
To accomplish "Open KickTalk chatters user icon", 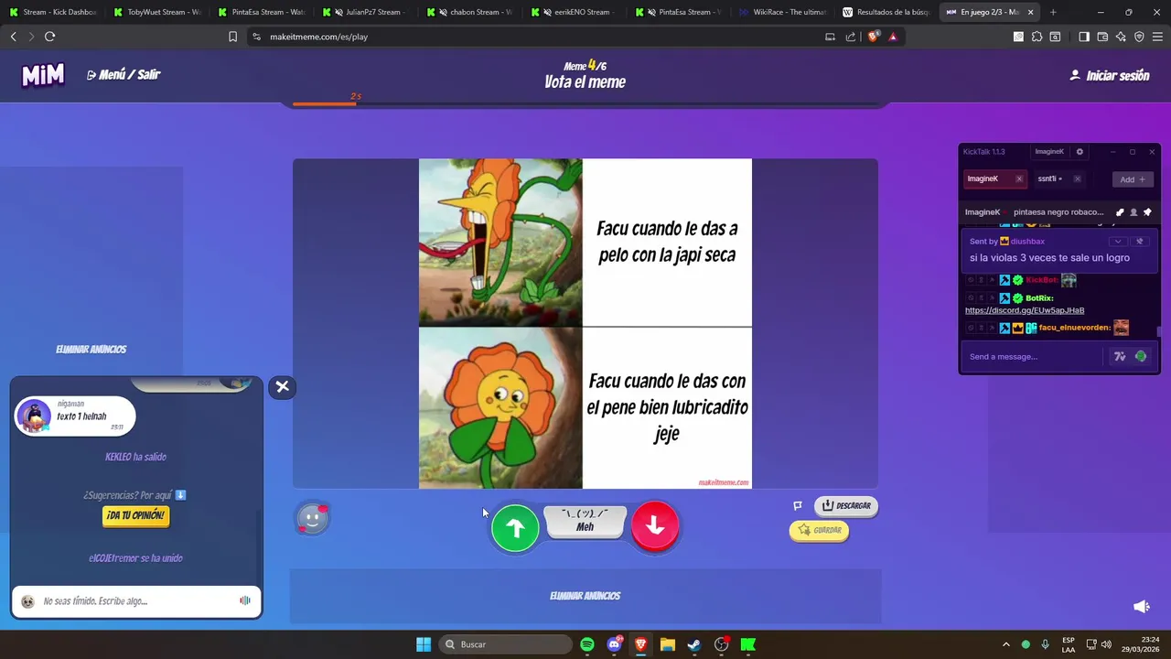I will [x=1133, y=212].
